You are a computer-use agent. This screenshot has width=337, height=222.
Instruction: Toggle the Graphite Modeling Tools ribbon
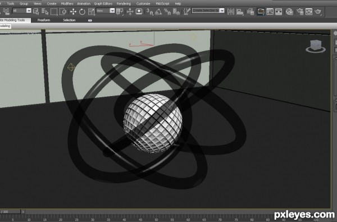[x=261, y=11]
